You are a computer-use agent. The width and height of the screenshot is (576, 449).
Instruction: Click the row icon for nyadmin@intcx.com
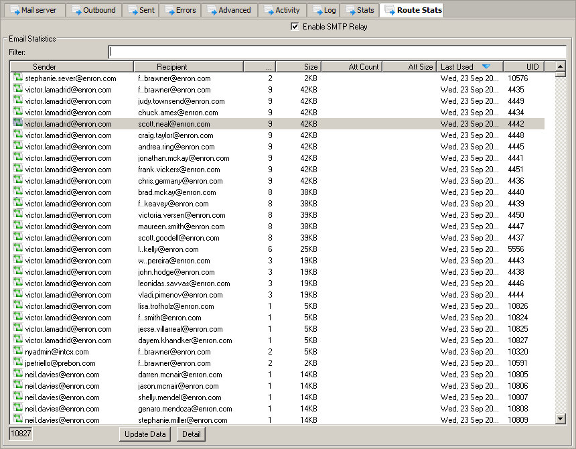[x=18, y=352]
